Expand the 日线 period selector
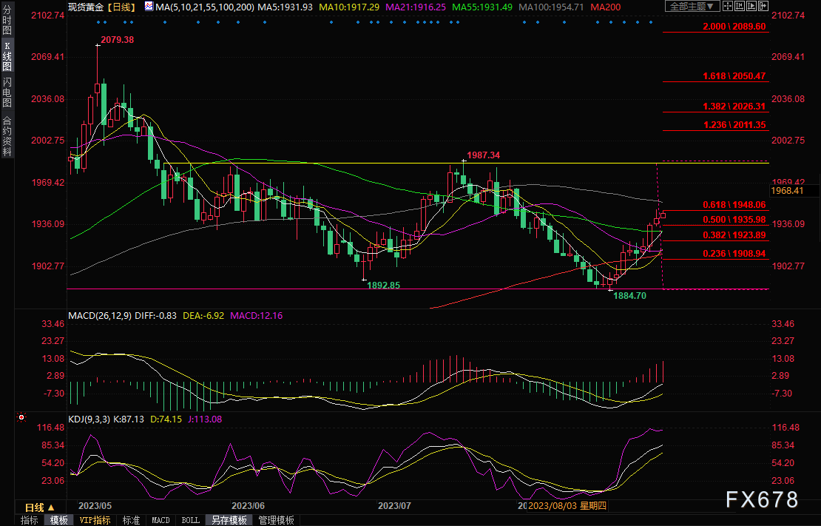This screenshot has width=821, height=526. point(39,508)
